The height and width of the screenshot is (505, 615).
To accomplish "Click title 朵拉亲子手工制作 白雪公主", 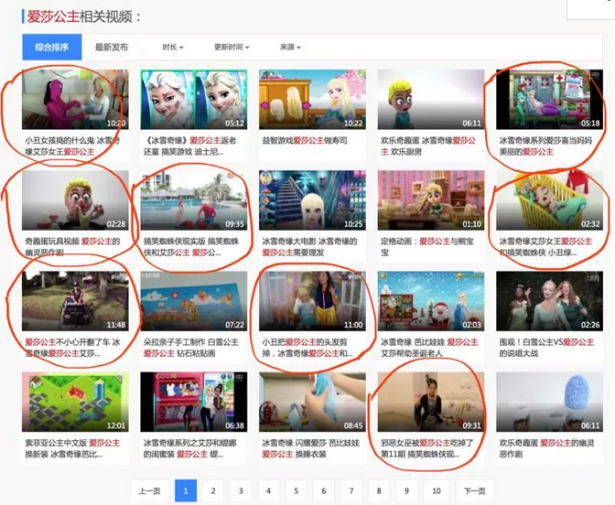I will click(x=191, y=348).
